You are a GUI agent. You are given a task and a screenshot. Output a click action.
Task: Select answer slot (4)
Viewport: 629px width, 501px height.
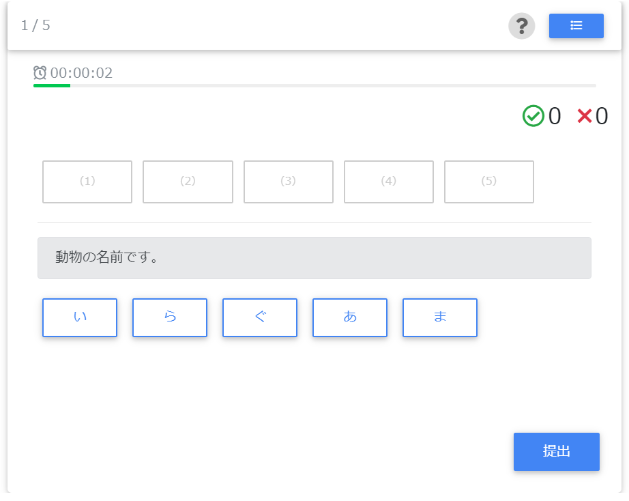coord(389,182)
